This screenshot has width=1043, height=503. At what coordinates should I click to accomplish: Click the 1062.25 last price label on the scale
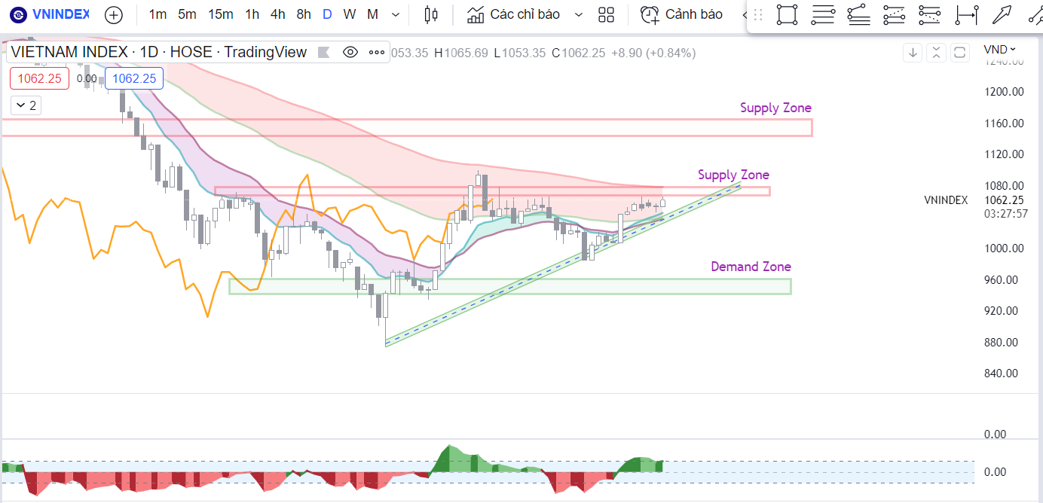[1005, 200]
